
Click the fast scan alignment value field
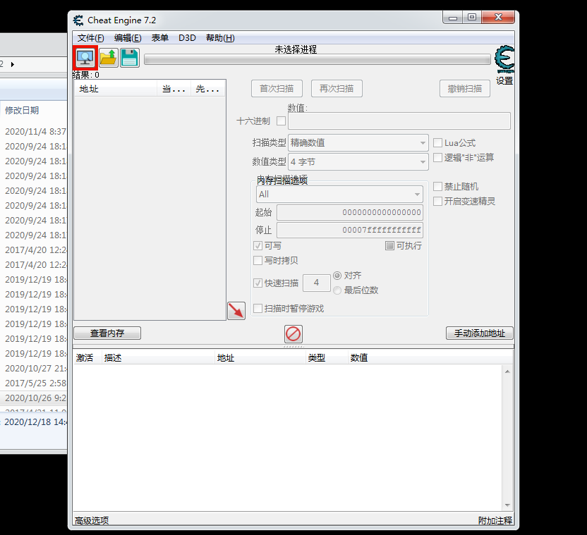tap(316, 283)
